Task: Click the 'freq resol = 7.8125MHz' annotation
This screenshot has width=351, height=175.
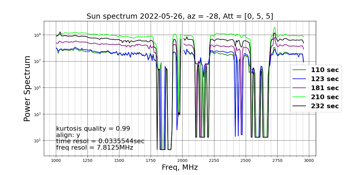Action: pyautogui.click(x=95, y=148)
